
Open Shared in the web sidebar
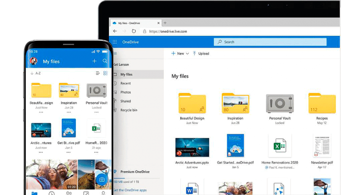(x=126, y=101)
